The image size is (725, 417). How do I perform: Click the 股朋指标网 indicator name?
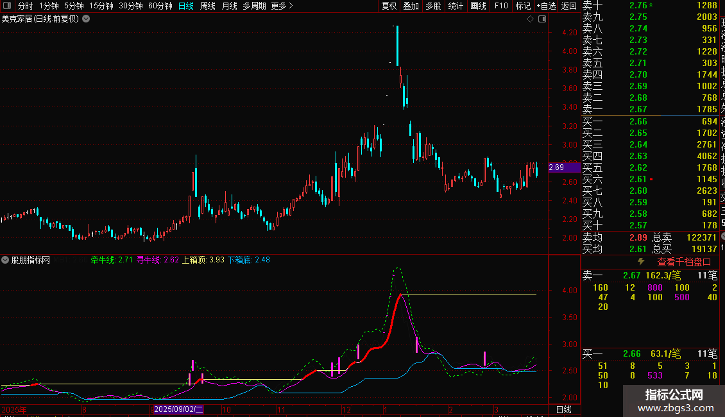(31, 260)
